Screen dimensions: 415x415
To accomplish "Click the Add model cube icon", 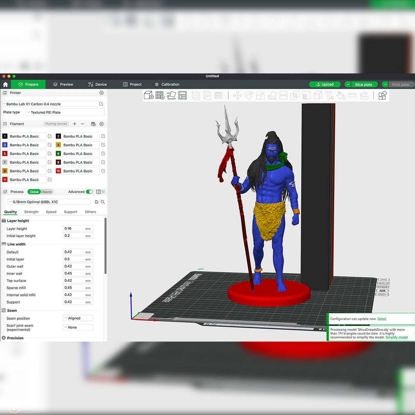I will point(149,95).
